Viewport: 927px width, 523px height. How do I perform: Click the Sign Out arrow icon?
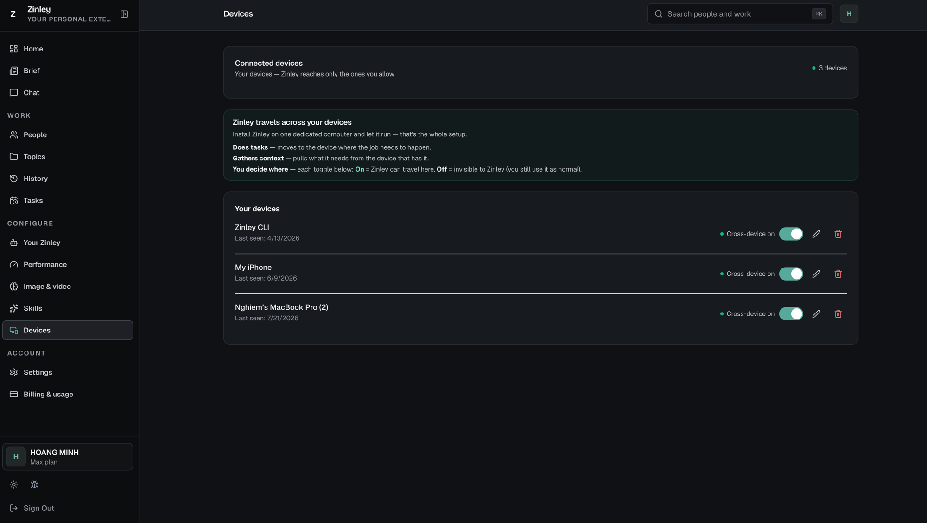pos(14,508)
